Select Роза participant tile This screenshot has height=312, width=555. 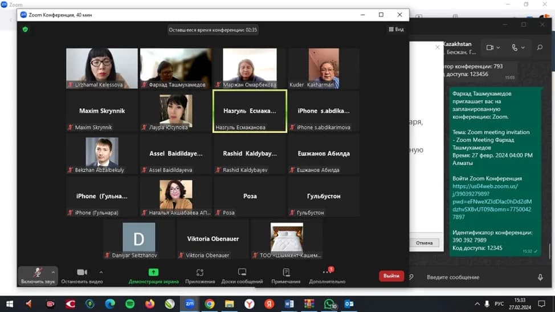pyautogui.click(x=250, y=196)
